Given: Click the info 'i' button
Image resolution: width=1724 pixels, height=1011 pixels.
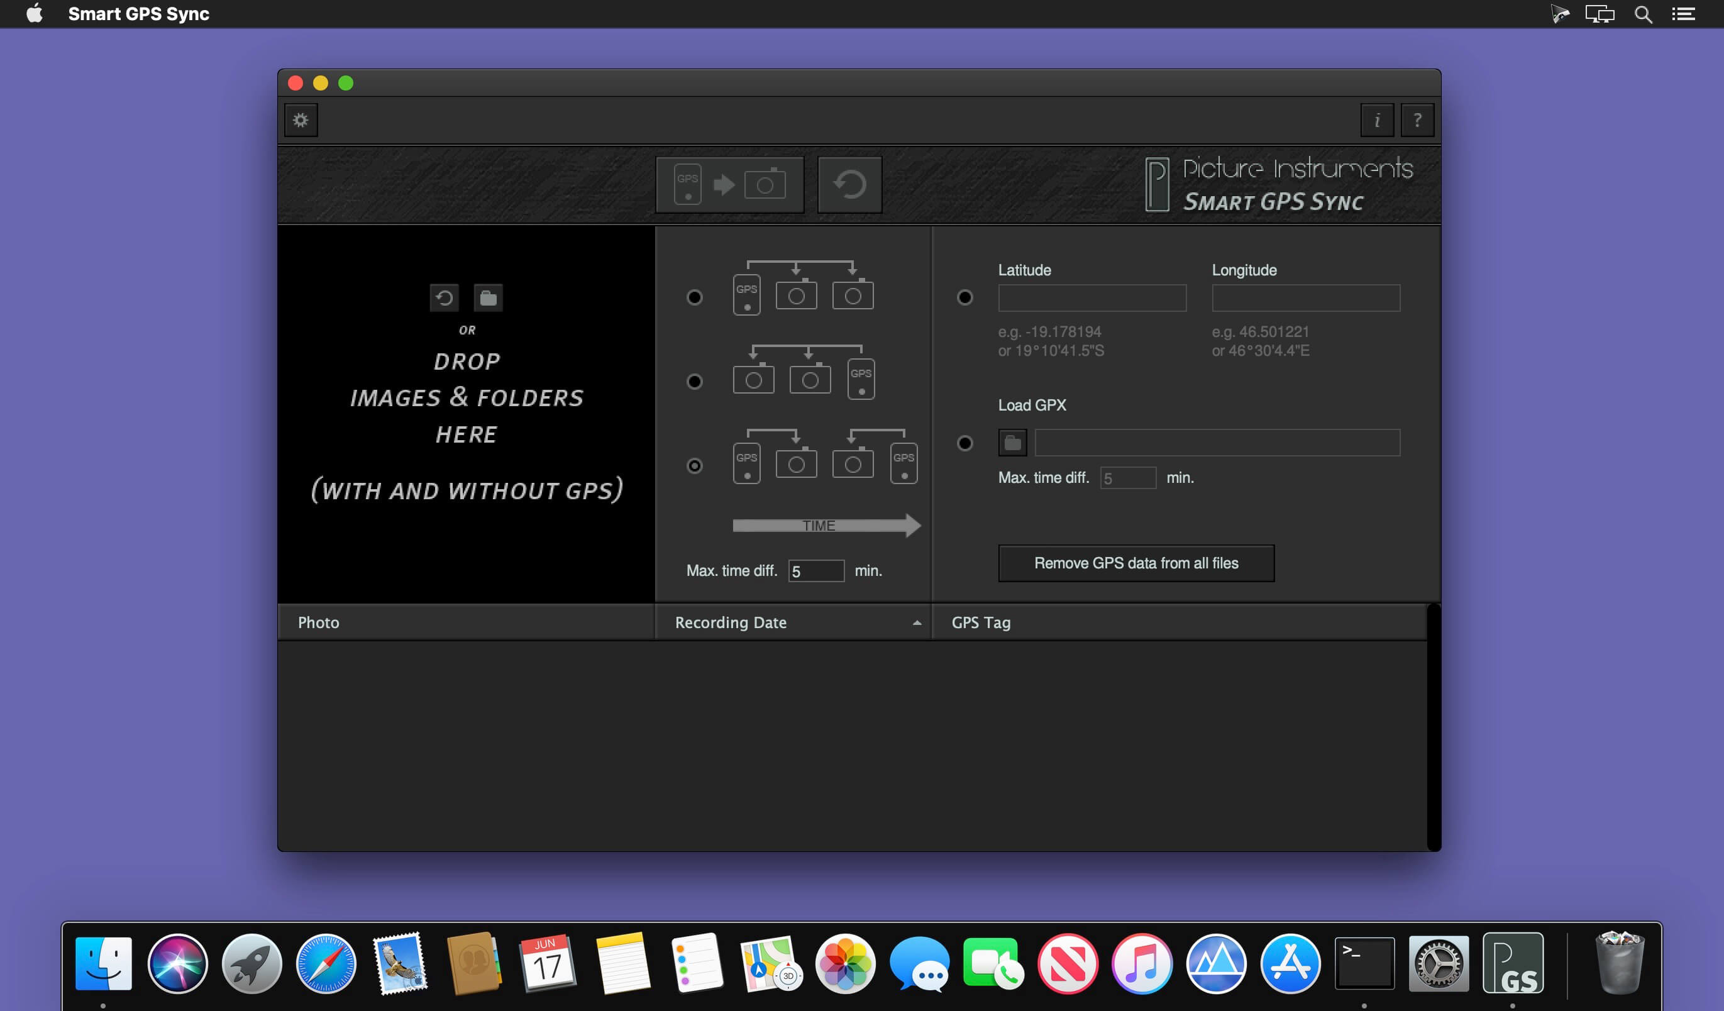Looking at the screenshot, I should click(1376, 120).
